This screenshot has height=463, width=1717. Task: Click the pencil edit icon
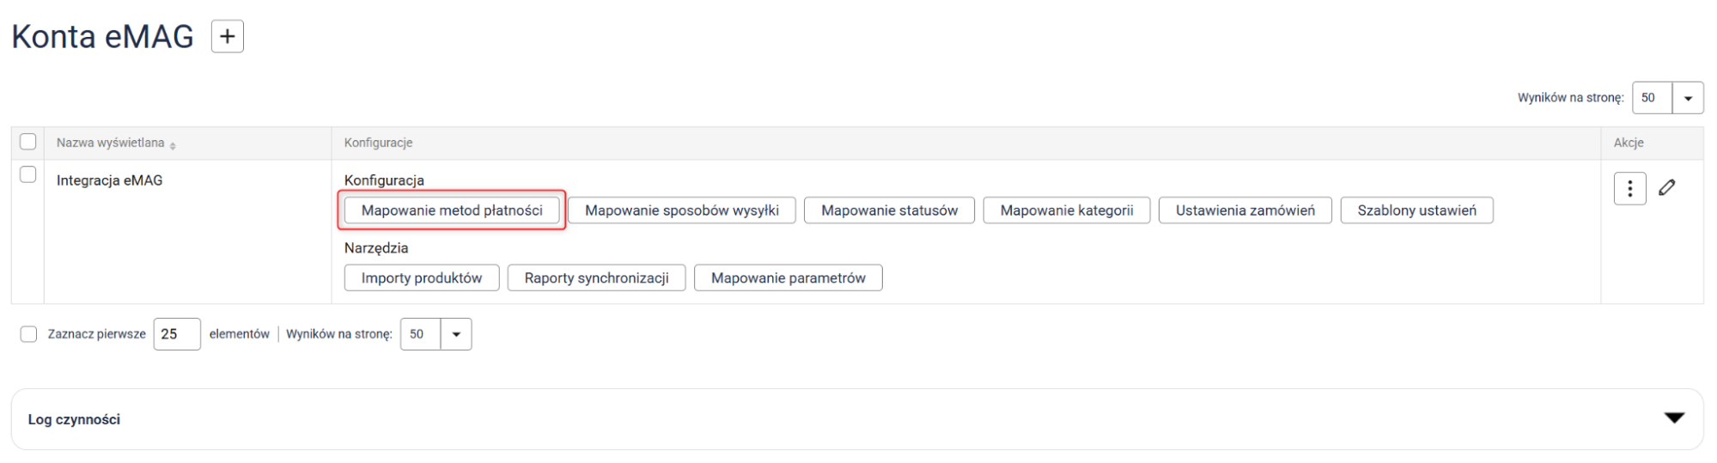(1667, 187)
